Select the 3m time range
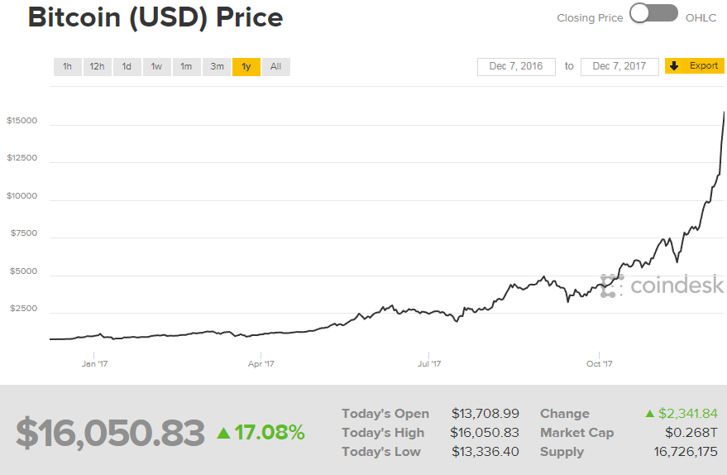The height and width of the screenshot is (475, 727). click(x=216, y=67)
